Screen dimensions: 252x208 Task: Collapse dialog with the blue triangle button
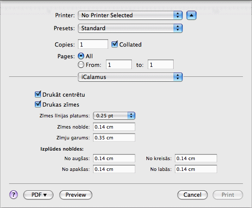(191, 15)
